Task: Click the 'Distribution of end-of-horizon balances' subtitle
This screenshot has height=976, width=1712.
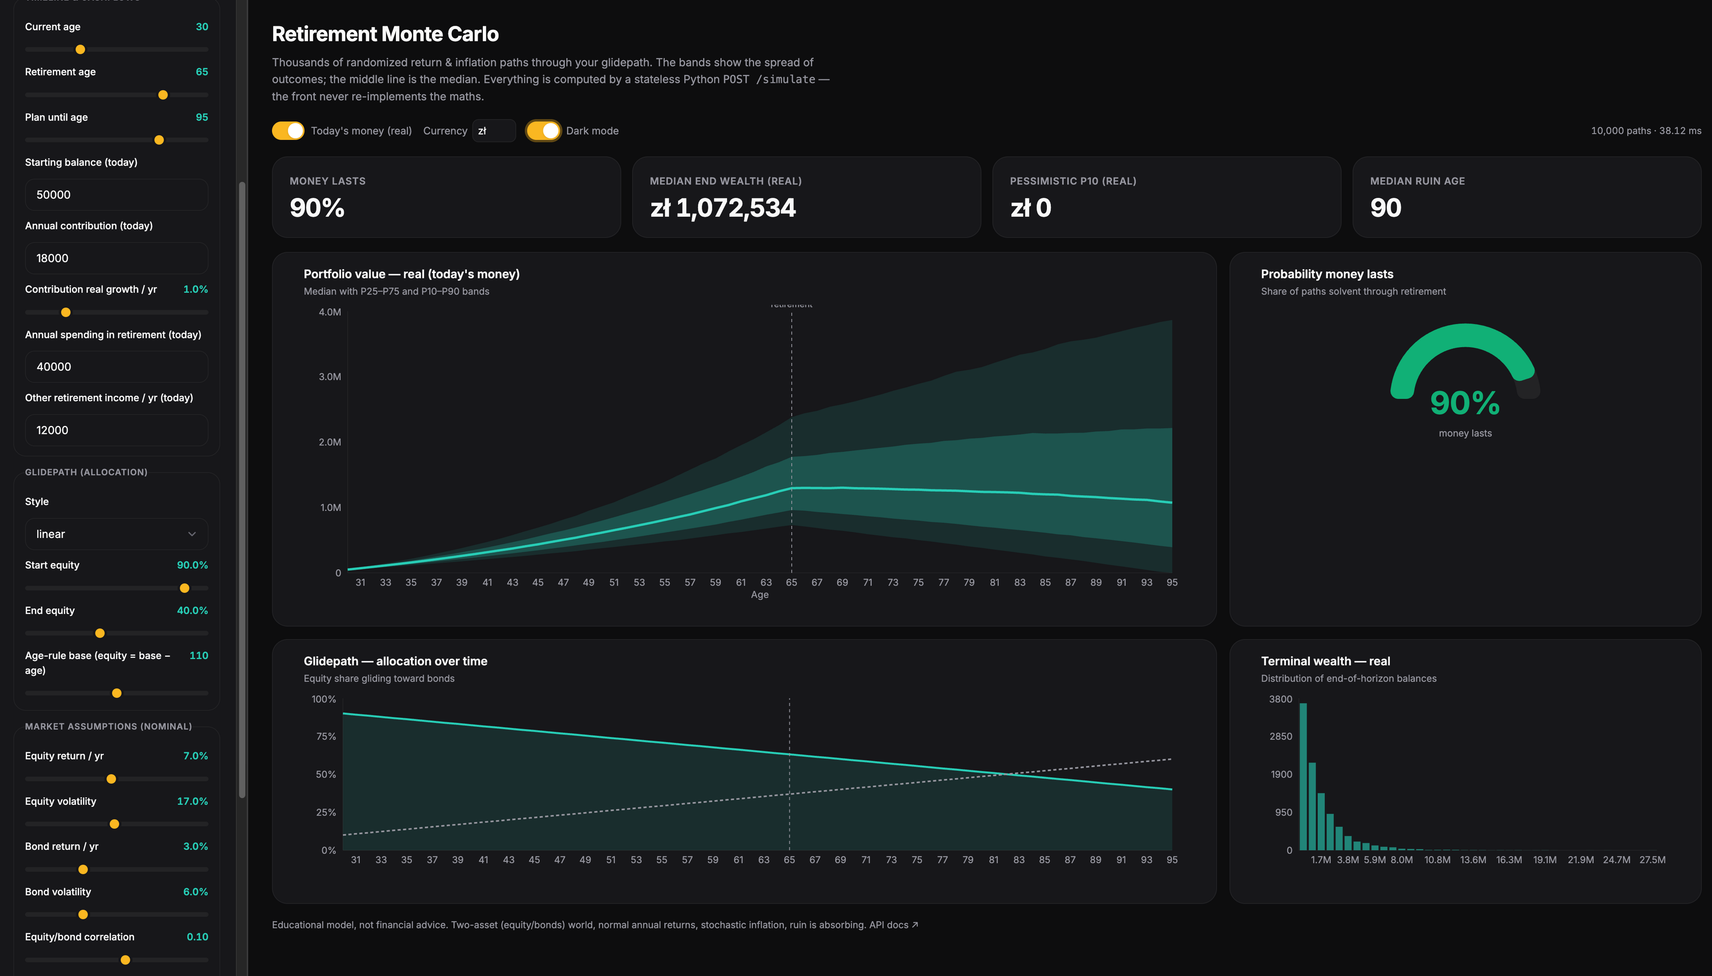Action: click(x=1348, y=679)
